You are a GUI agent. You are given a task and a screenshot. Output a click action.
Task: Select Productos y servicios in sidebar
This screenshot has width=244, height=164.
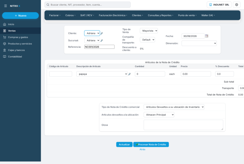point(20,44)
